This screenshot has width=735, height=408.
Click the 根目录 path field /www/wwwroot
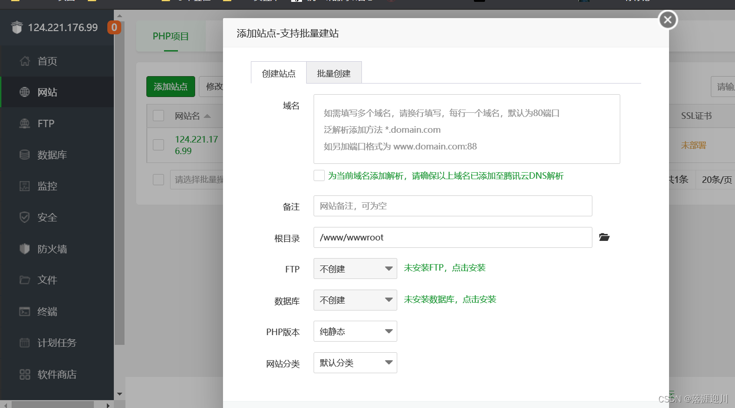tap(453, 237)
